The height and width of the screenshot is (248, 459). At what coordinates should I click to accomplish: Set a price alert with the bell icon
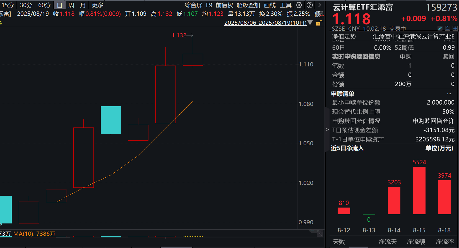pyautogui.click(x=448, y=28)
